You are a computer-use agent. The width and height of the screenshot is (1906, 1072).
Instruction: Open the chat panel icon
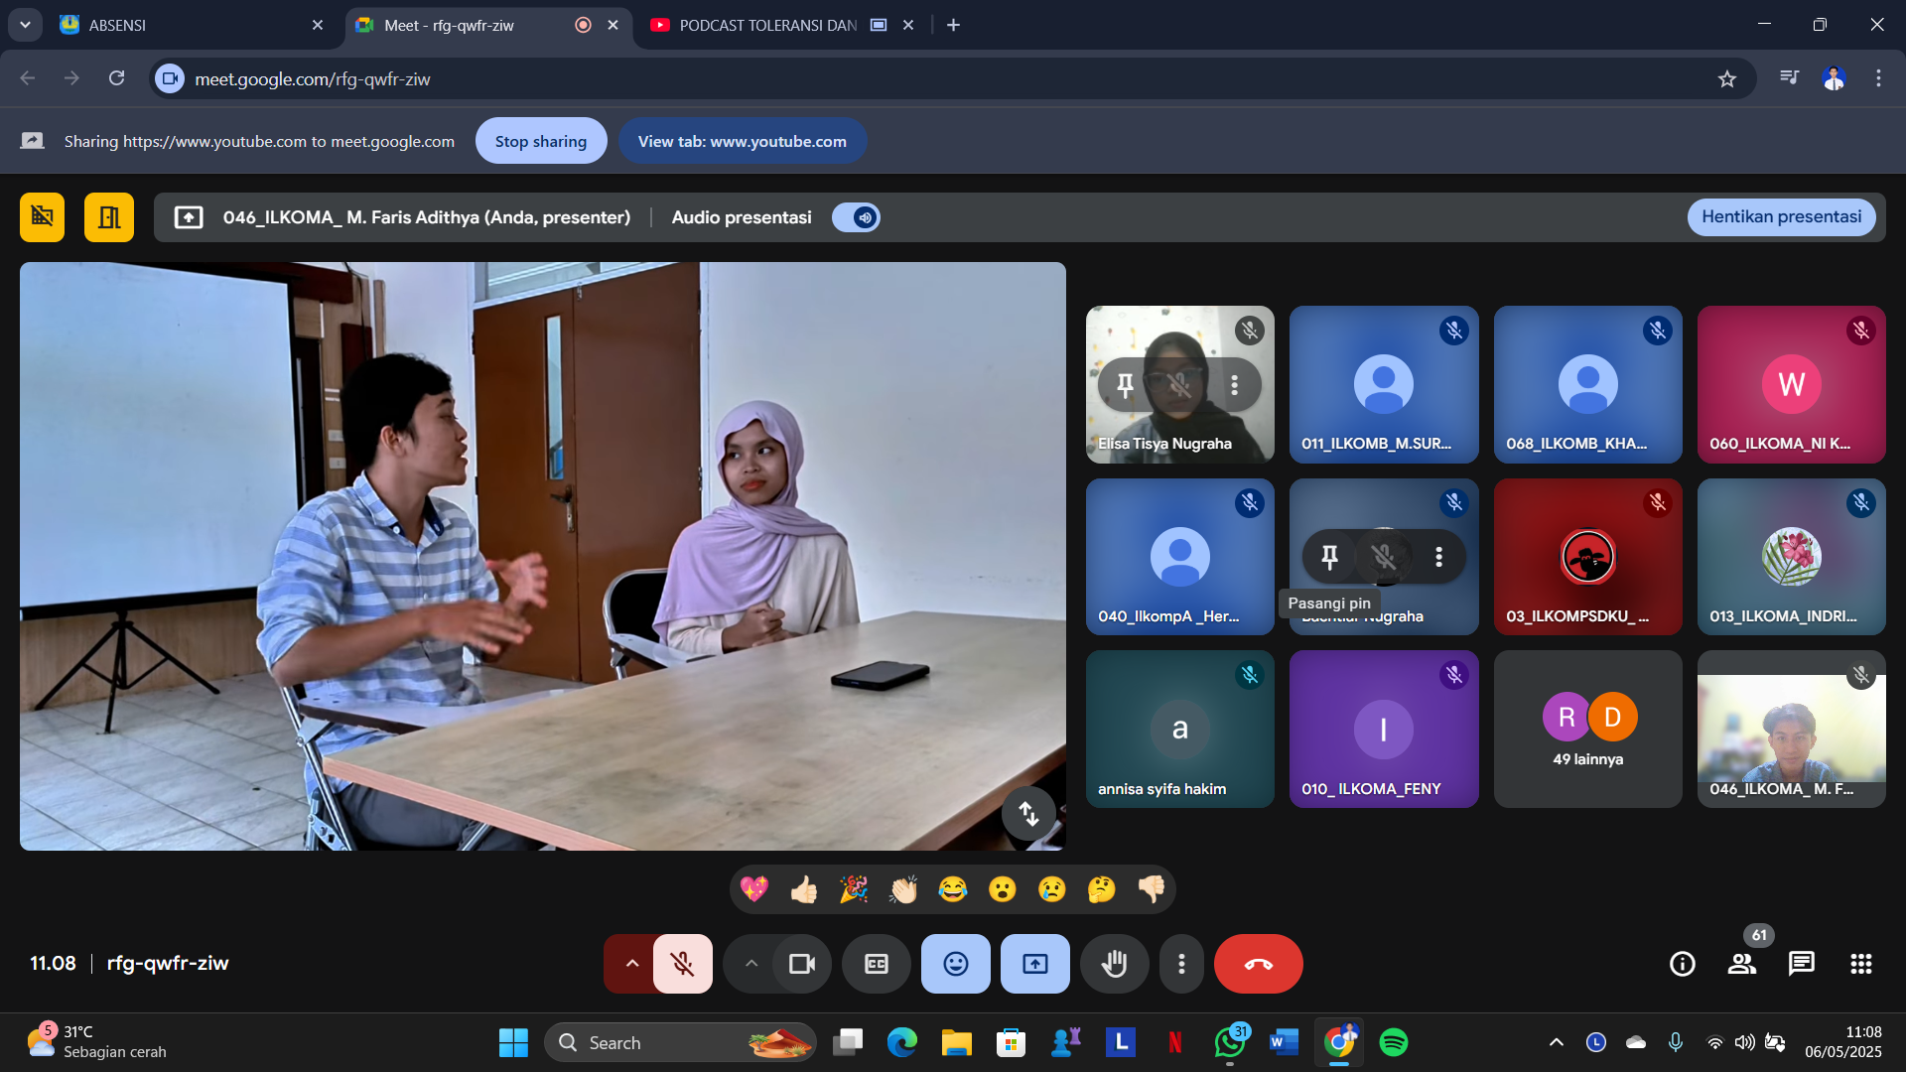pyautogui.click(x=1801, y=964)
